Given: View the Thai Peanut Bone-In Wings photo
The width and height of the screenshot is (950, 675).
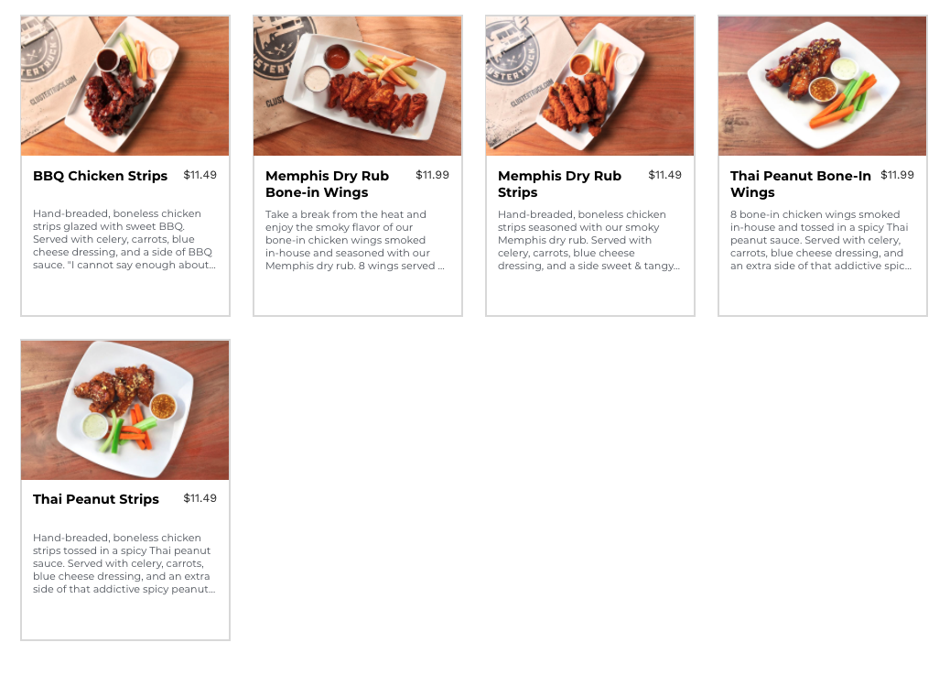Looking at the screenshot, I should tap(822, 86).
